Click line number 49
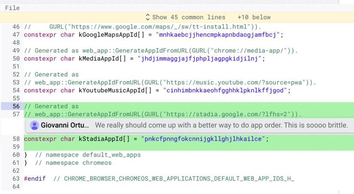354x194 pixels. pos(16,51)
